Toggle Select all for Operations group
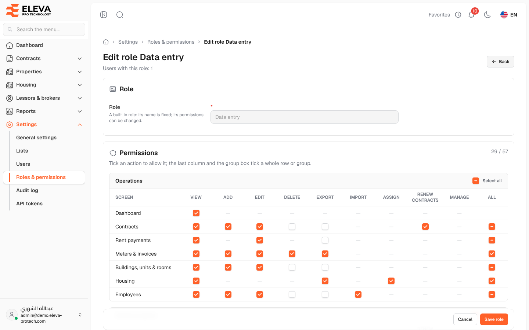The image size is (529, 330). tap(476, 181)
